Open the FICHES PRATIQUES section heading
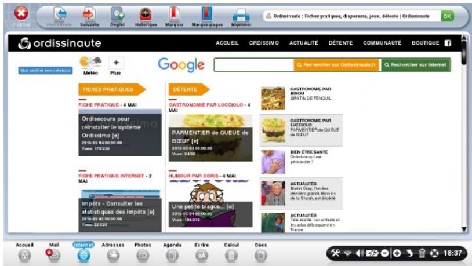Viewport: 472px width, 266px height. pyautogui.click(x=112, y=89)
